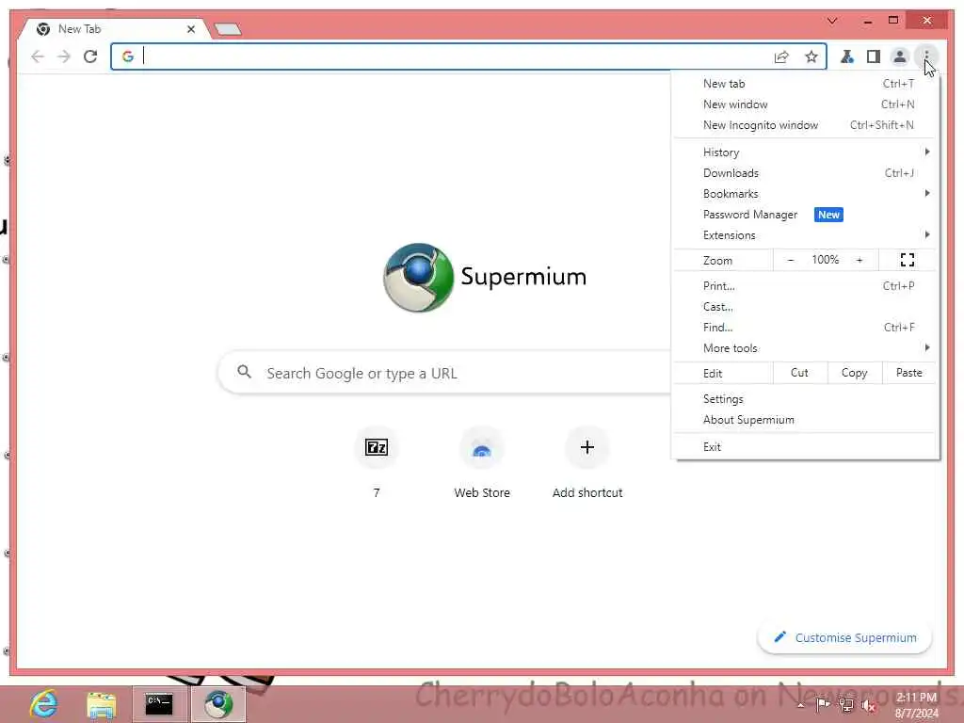Toggle fullscreen from Zoom row
This screenshot has height=723, width=964.
[x=908, y=260]
